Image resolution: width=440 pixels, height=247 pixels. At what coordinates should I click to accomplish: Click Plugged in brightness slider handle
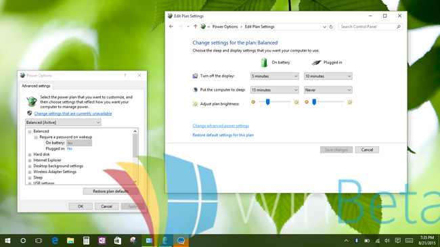pyautogui.click(x=314, y=102)
